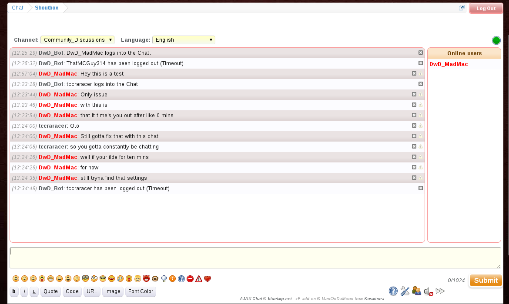Insert the red heart emoticon
509x304 pixels.
tap(208, 279)
